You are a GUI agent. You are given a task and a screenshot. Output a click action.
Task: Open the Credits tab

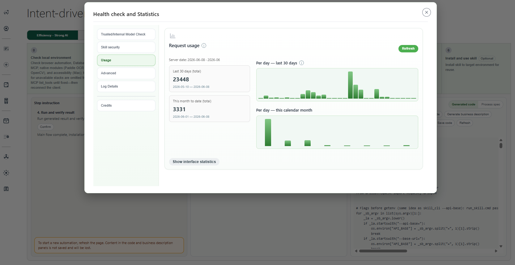pos(126,105)
